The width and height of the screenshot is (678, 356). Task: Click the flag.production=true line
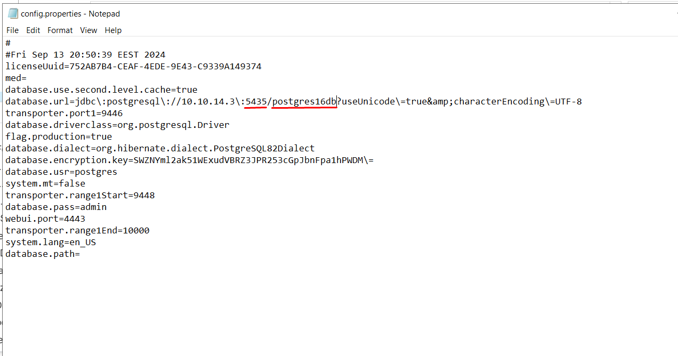click(x=59, y=137)
